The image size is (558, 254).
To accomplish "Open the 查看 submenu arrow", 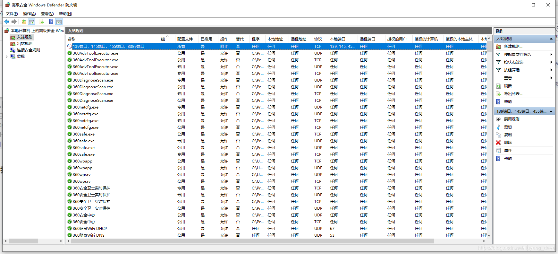I will click(551, 78).
